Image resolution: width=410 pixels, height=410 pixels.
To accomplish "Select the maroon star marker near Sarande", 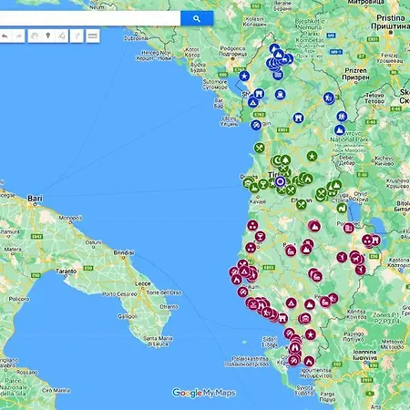I will [x=310, y=334].
